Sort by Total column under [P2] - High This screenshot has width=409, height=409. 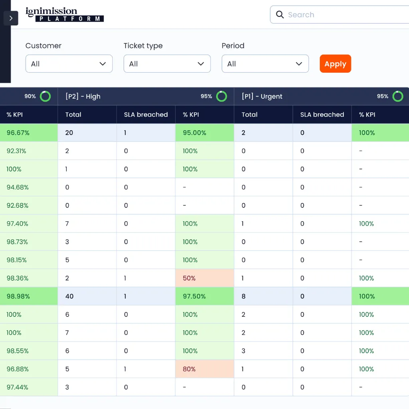coord(73,115)
